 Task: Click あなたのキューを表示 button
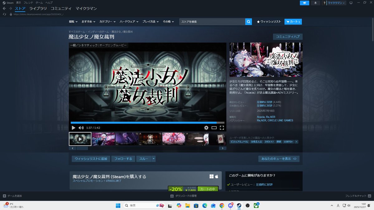pos(279,159)
